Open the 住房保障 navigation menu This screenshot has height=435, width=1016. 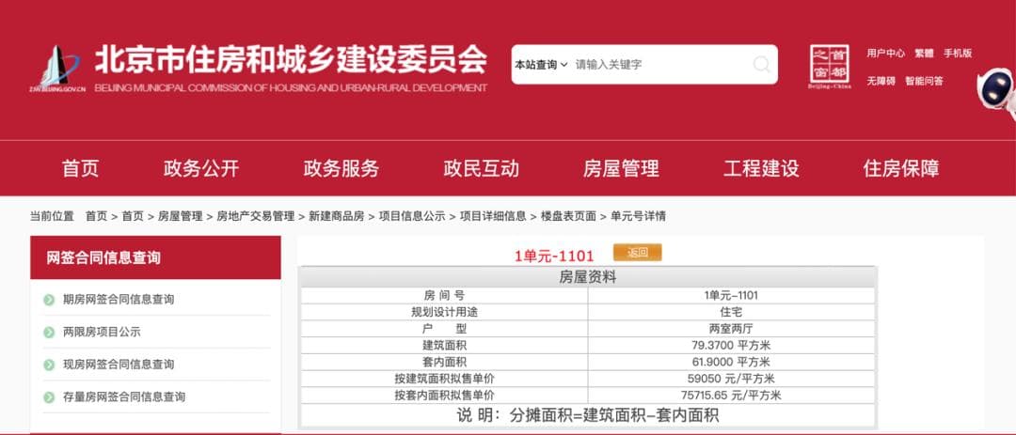click(900, 168)
